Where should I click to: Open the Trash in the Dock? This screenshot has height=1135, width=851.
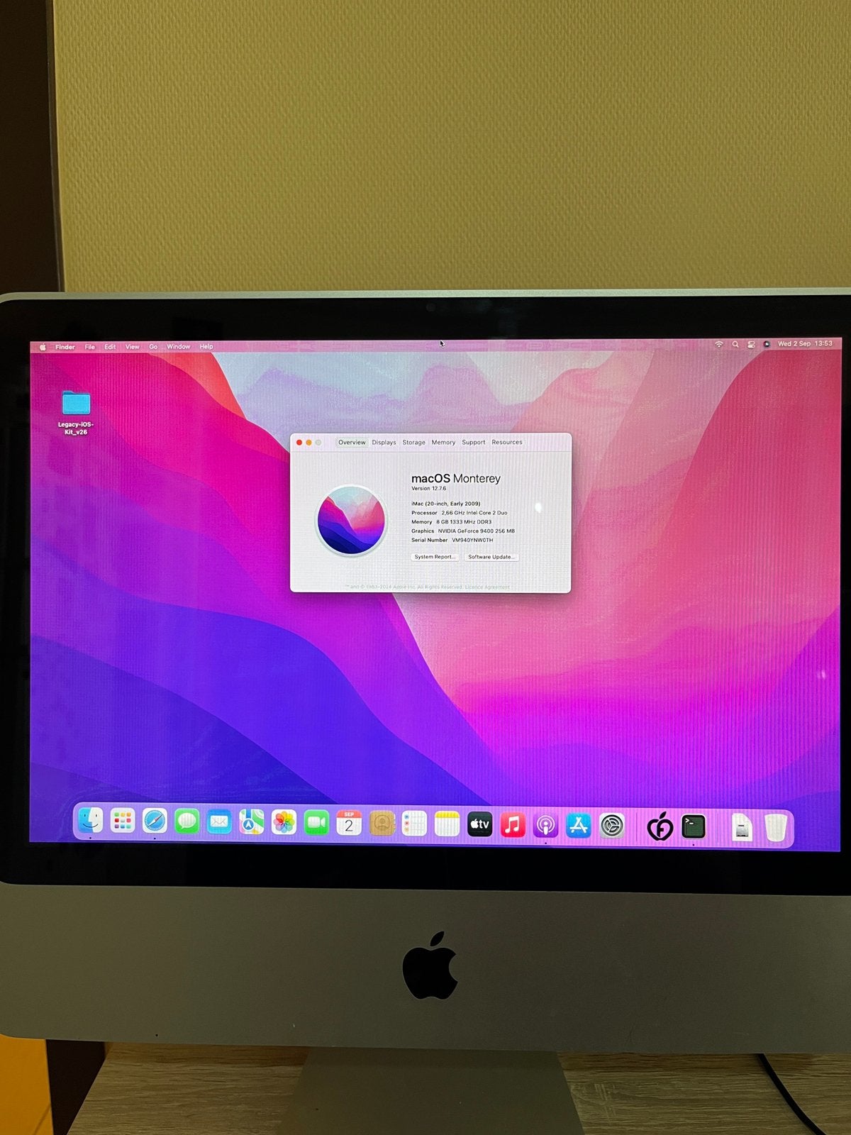tap(776, 828)
